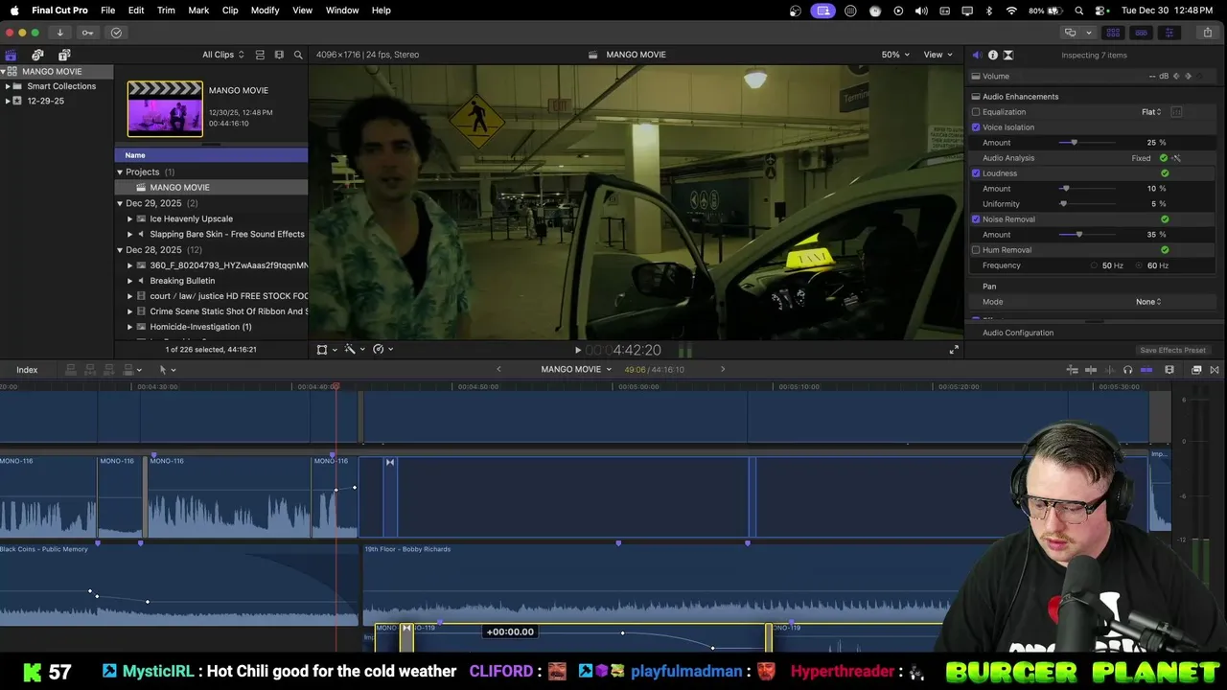
Task: Show Background Tasks checkmark icon
Action: coord(116,33)
